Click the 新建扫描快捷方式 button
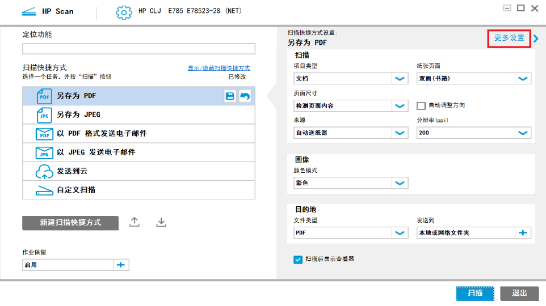Image resolution: width=546 pixels, height=306 pixels. pos(70,223)
